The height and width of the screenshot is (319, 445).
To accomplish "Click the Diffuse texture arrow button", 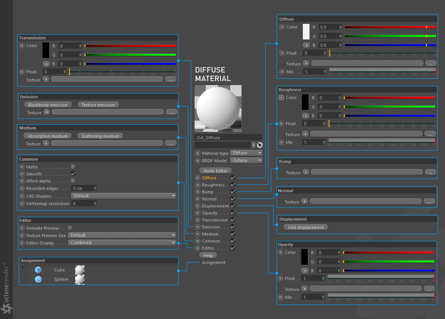I will [x=306, y=64].
